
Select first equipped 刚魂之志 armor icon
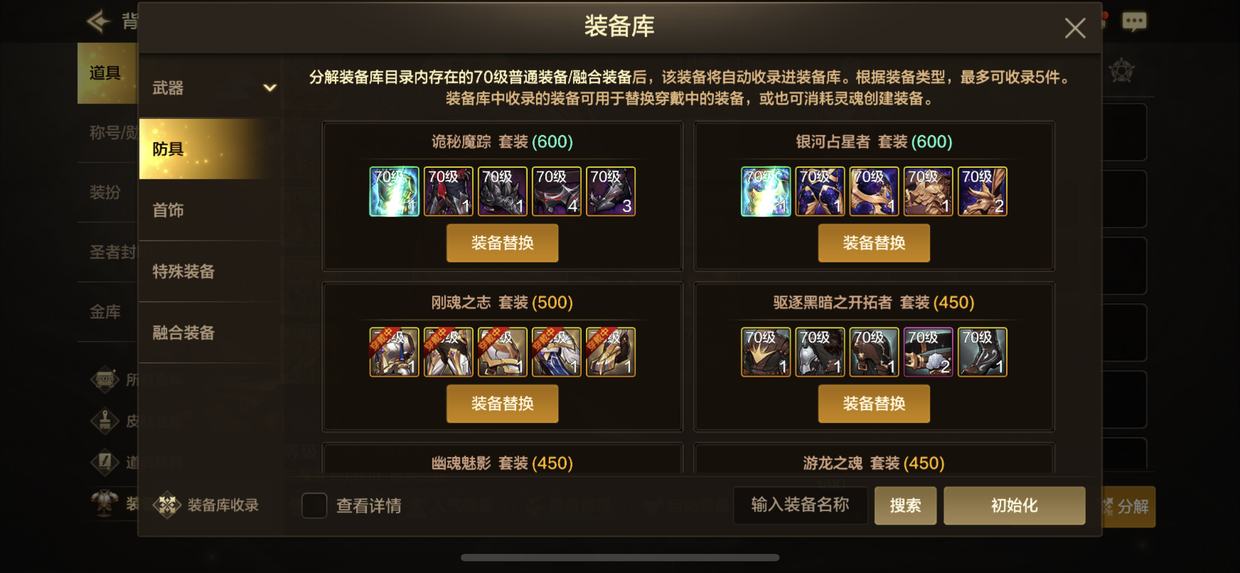(394, 352)
